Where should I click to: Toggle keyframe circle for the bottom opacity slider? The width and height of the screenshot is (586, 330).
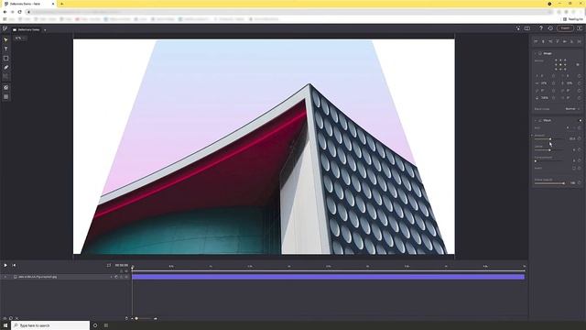coord(580,183)
